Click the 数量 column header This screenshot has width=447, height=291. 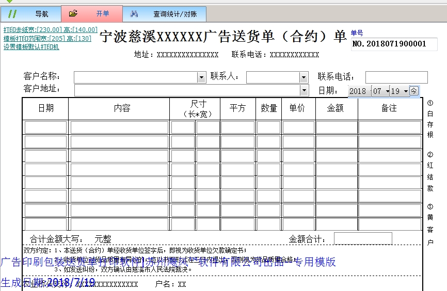tap(269, 108)
